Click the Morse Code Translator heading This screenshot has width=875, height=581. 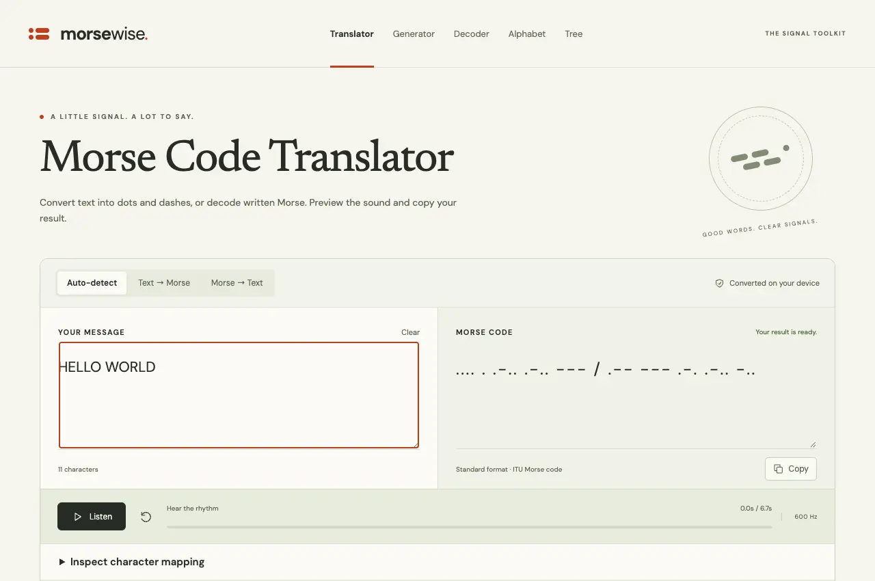click(247, 157)
